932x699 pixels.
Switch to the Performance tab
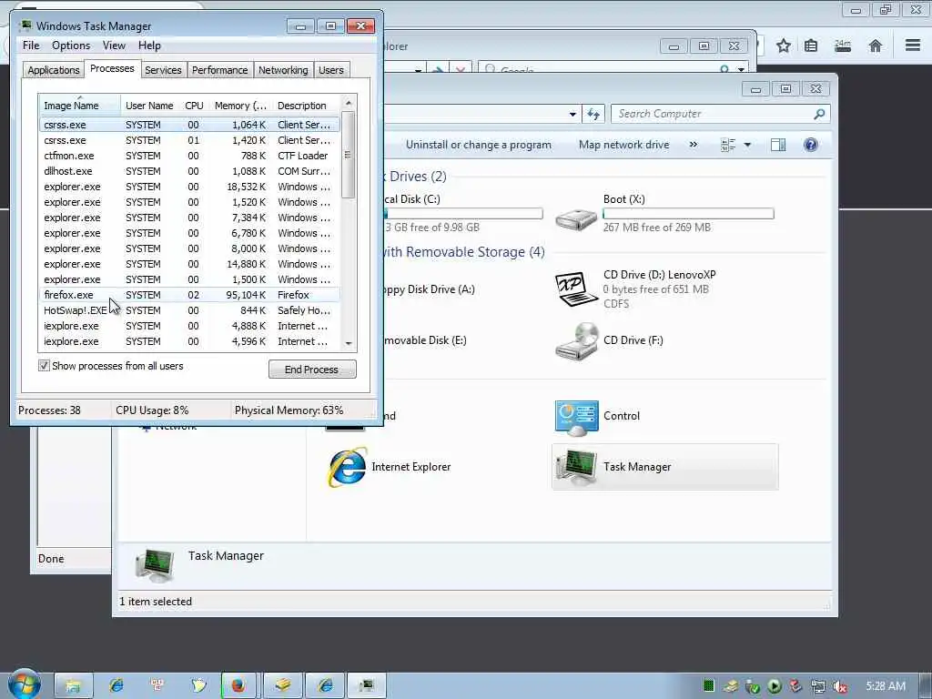pos(220,70)
